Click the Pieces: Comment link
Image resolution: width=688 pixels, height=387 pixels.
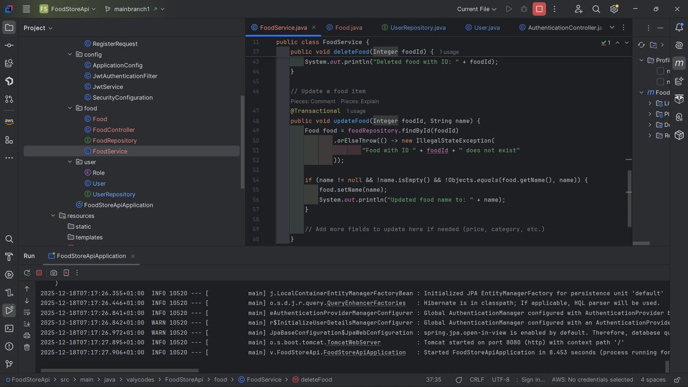pyautogui.click(x=313, y=101)
